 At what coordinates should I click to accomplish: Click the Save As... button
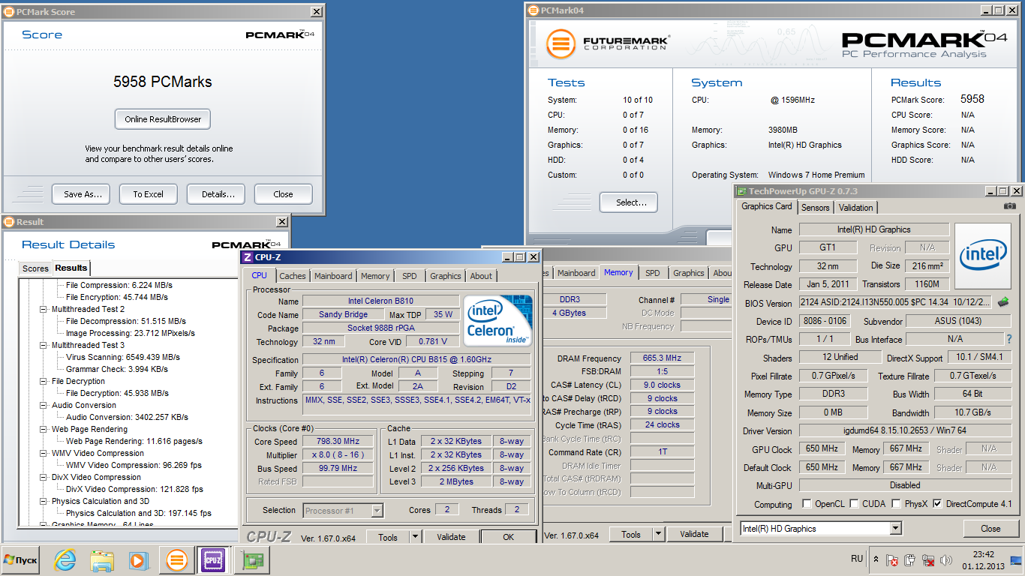tap(83, 194)
